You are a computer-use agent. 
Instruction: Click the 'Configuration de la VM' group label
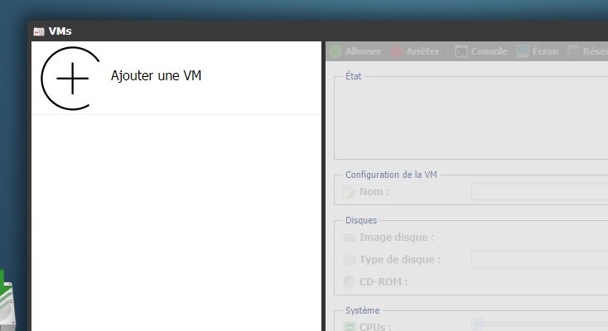(391, 175)
